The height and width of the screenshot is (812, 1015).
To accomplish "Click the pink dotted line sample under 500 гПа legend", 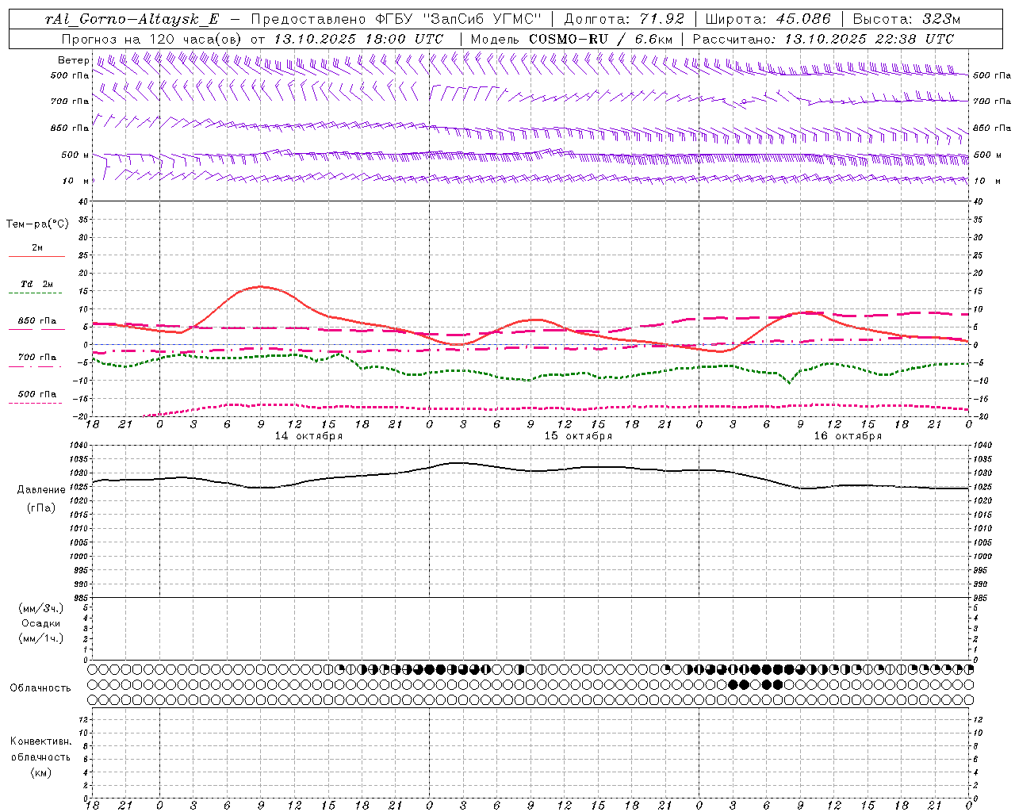I will [36, 403].
